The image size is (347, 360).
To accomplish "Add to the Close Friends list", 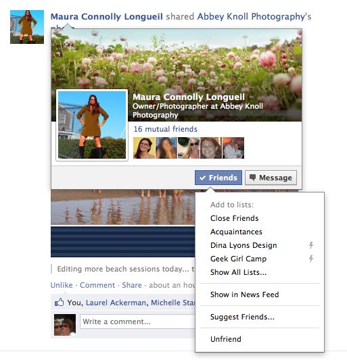I will [x=234, y=218].
